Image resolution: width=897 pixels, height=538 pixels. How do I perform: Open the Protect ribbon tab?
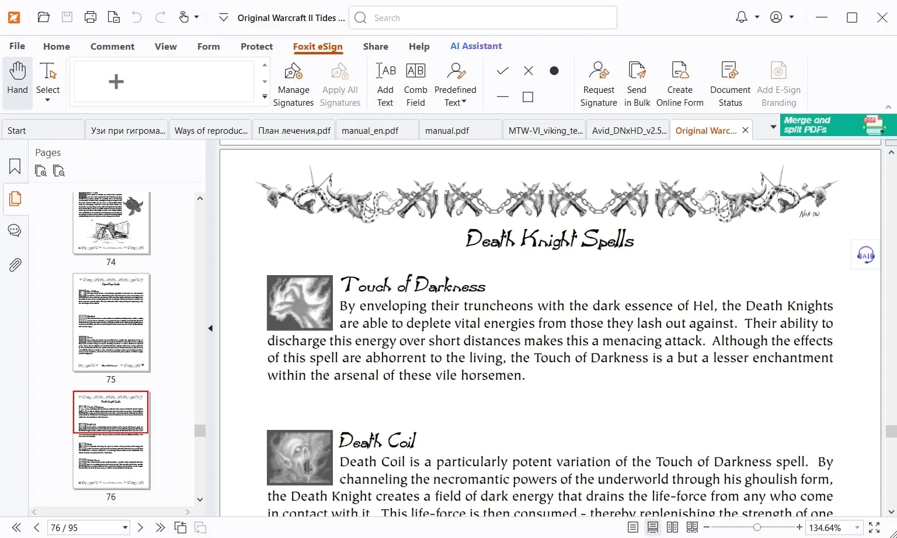click(256, 46)
